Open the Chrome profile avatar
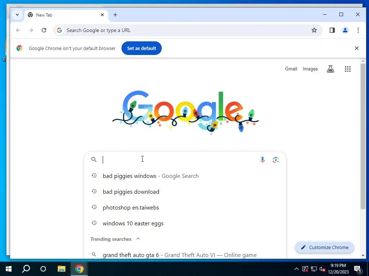 point(345,30)
